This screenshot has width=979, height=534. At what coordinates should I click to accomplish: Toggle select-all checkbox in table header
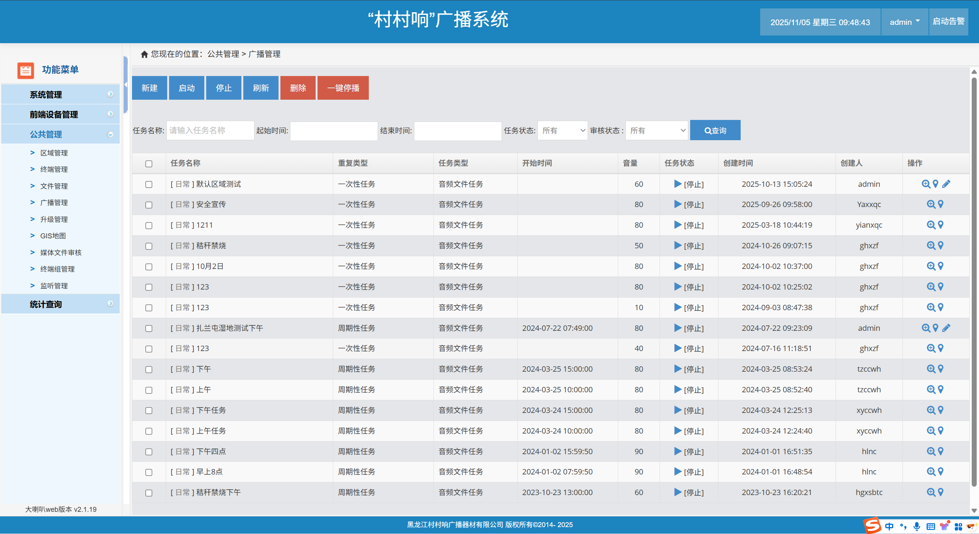pyautogui.click(x=149, y=164)
